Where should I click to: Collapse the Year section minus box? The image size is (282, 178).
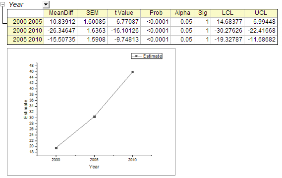pyautogui.click(x=2, y=4)
